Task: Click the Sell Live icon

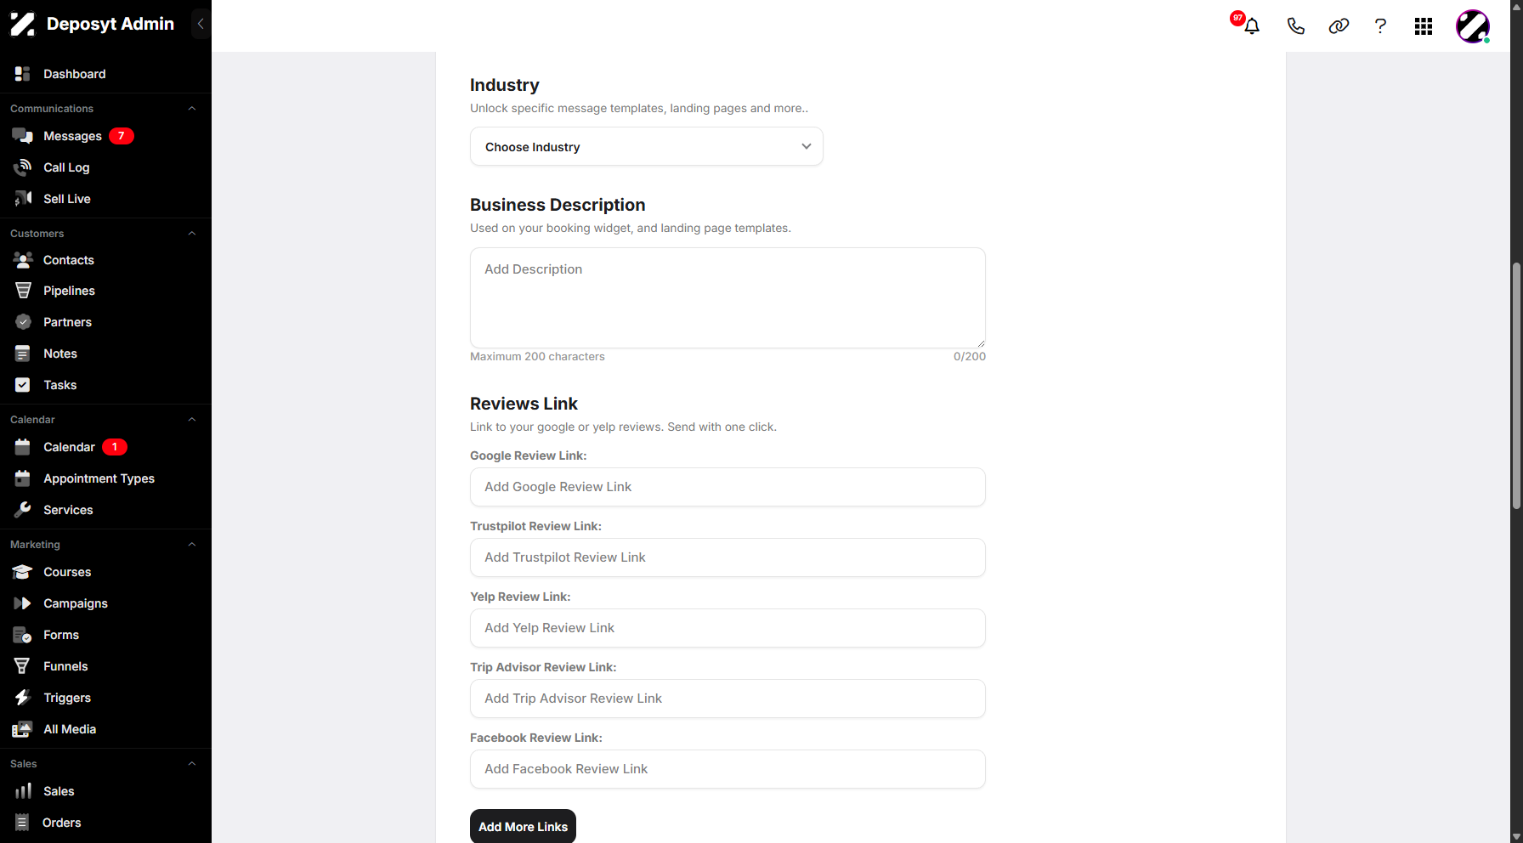Action: click(23, 199)
